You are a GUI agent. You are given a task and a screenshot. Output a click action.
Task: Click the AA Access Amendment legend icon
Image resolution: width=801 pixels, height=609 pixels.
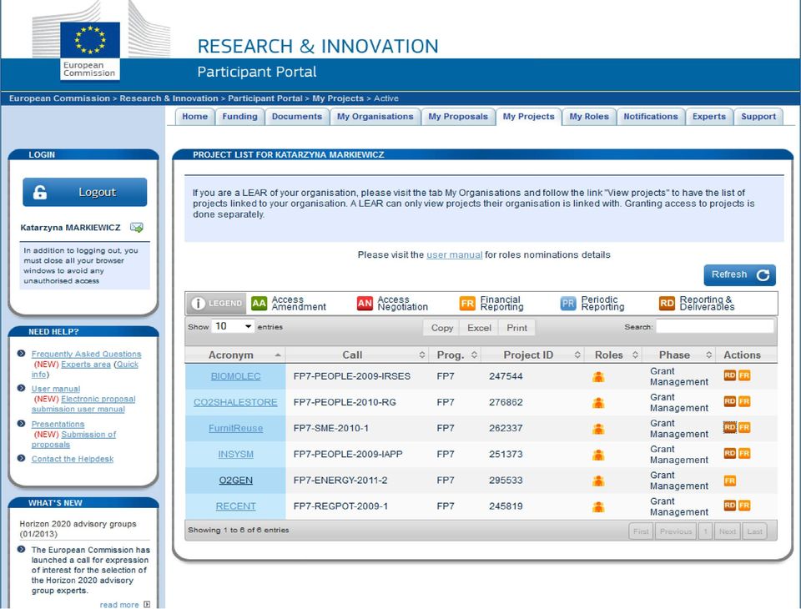click(259, 304)
